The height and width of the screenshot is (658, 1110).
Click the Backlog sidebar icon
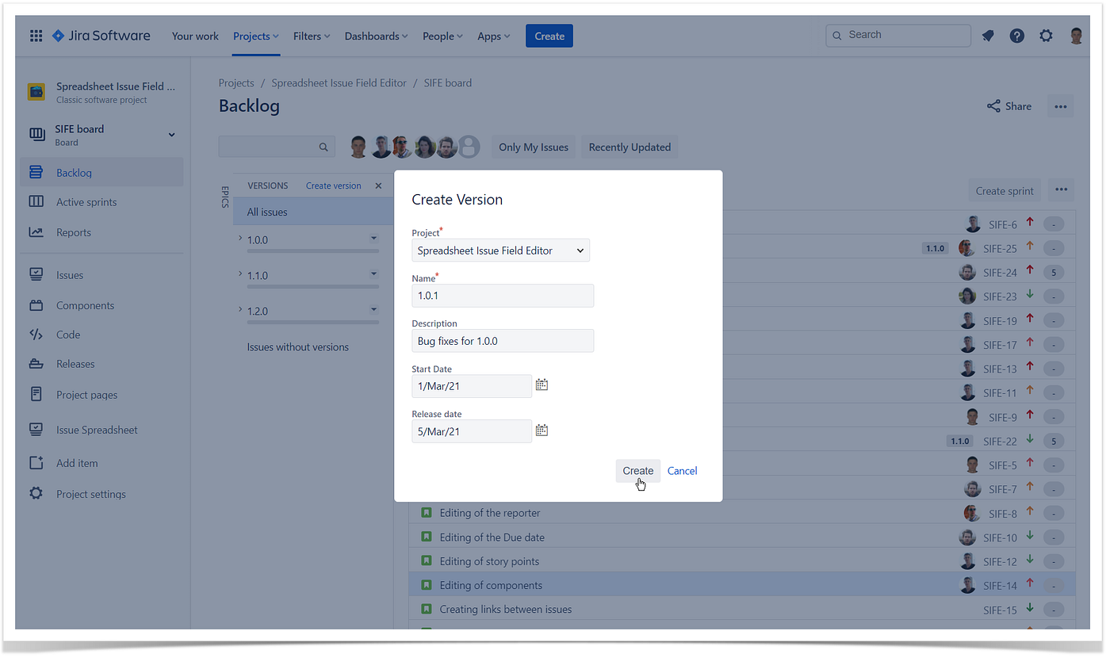tap(36, 172)
